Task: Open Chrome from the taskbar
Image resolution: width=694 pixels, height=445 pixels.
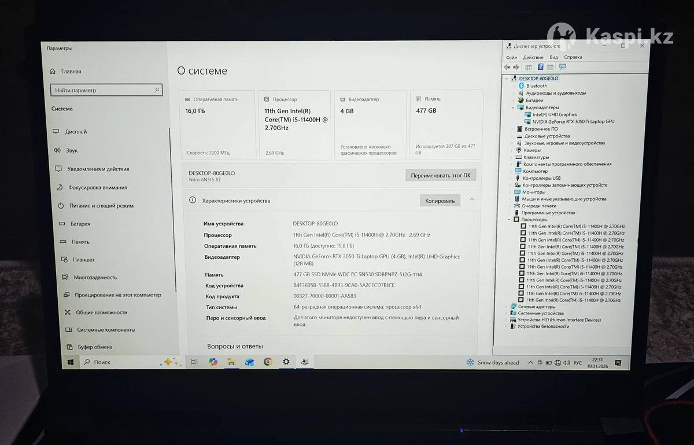Action: [268, 362]
